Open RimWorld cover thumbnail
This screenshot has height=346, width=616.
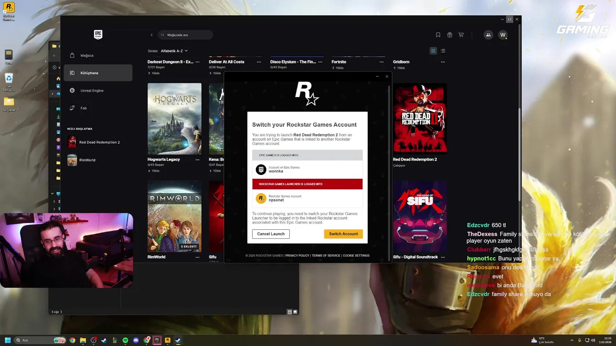(x=174, y=216)
